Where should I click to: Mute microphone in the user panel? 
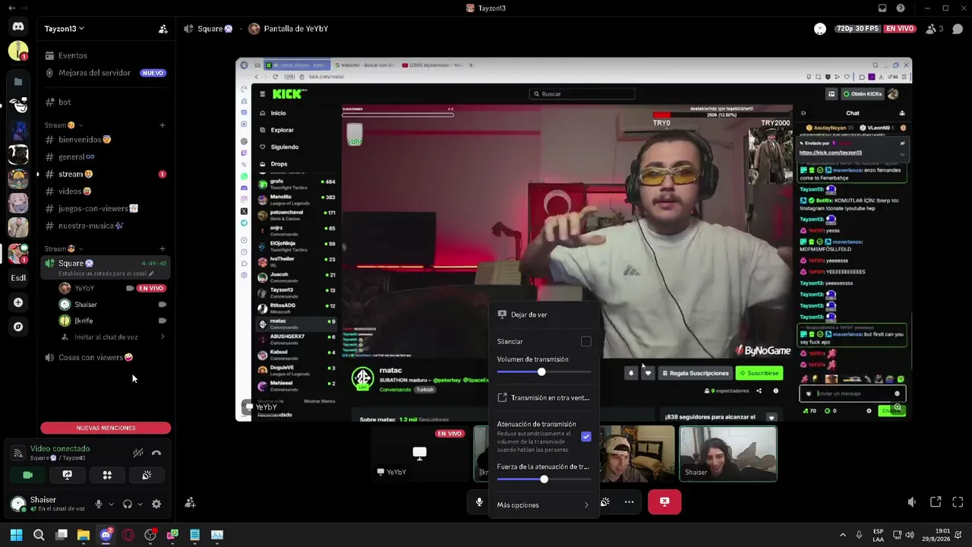(98, 504)
